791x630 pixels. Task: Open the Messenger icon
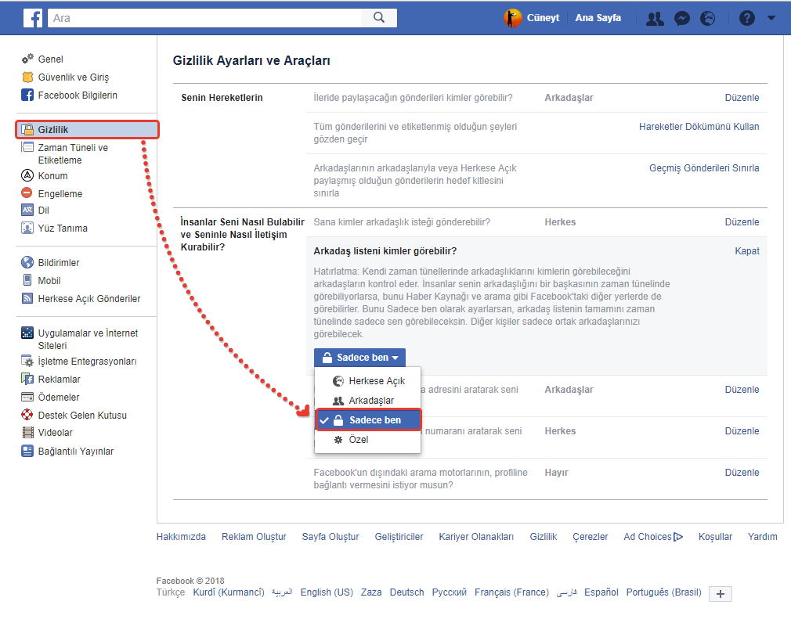[x=682, y=18]
